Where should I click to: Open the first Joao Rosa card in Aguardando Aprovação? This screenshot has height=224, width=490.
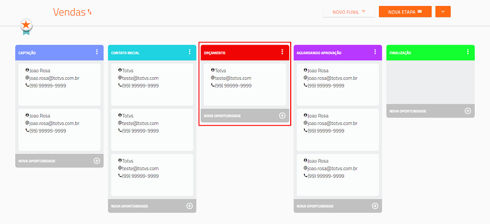338,85
